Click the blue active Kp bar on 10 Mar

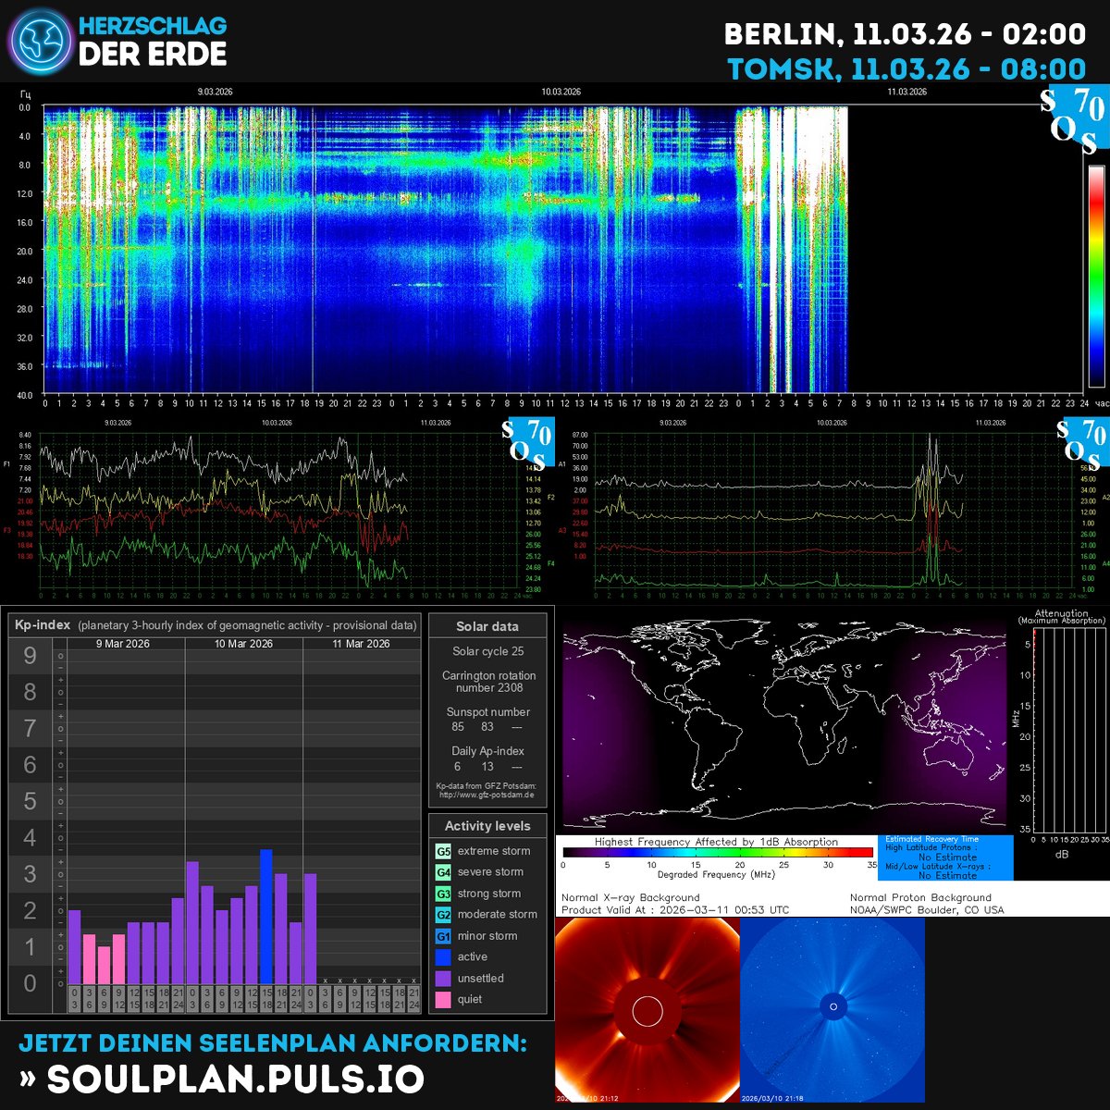[266, 917]
